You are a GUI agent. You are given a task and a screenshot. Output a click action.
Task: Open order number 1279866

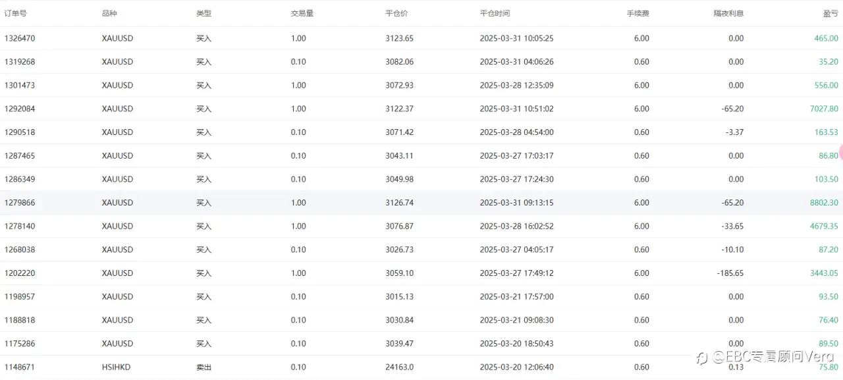pyautogui.click(x=20, y=203)
